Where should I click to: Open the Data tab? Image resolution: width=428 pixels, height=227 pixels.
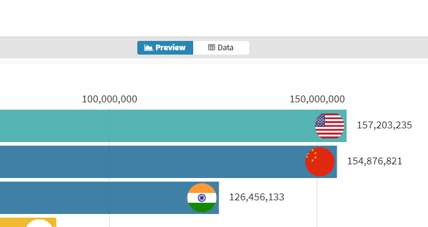click(x=221, y=48)
